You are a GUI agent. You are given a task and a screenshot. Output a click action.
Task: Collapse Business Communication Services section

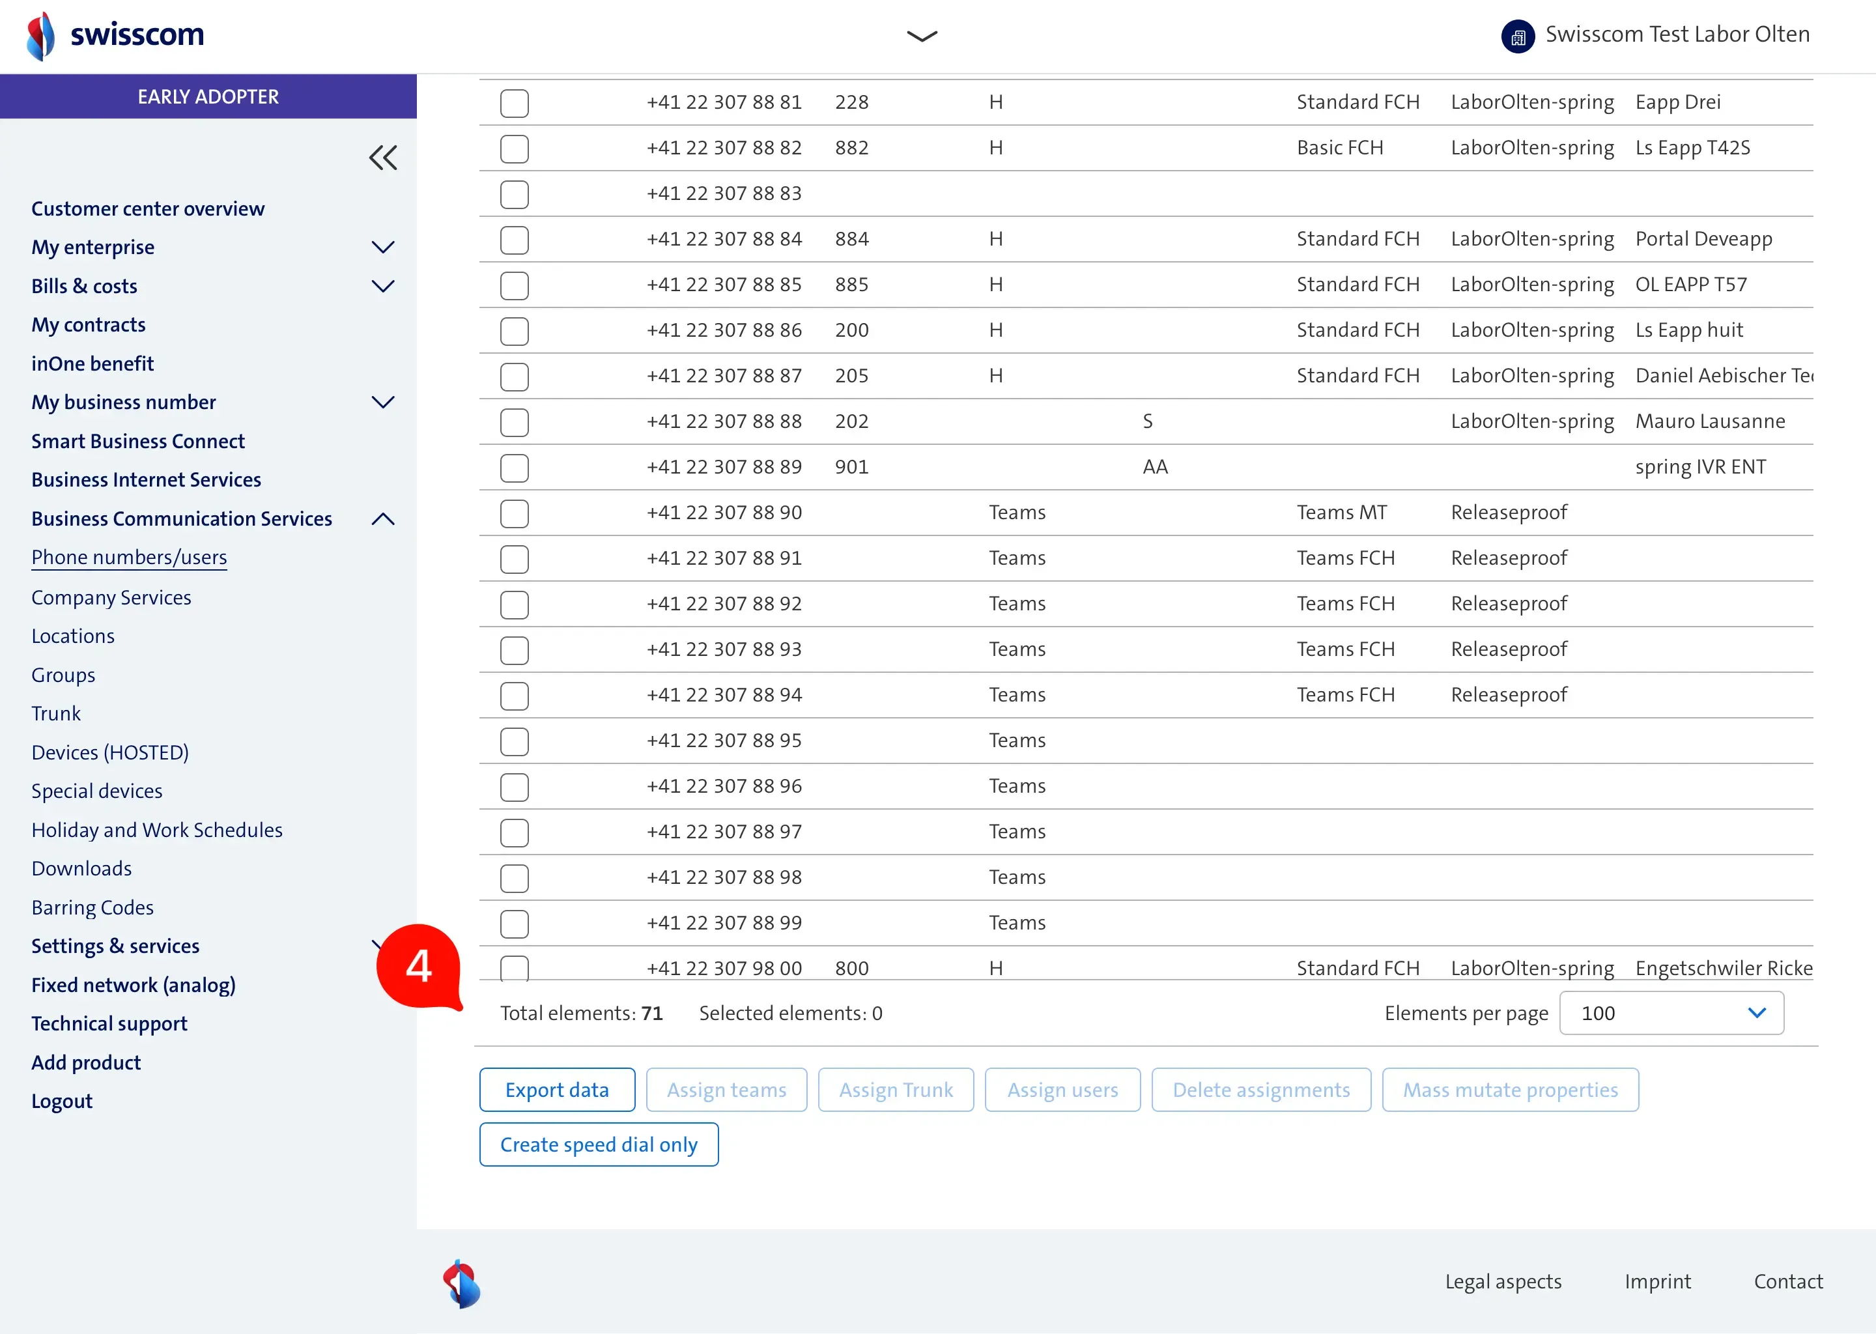point(383,519)
